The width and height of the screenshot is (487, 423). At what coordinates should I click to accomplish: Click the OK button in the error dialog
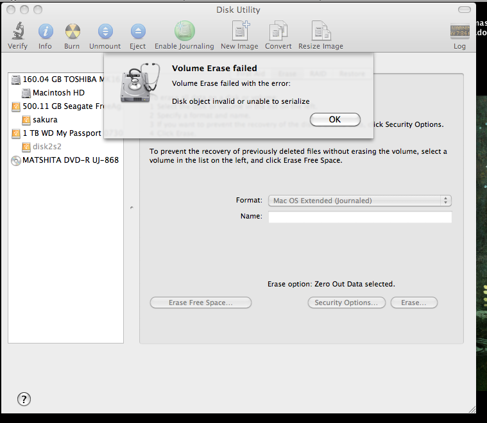[335, 119]
